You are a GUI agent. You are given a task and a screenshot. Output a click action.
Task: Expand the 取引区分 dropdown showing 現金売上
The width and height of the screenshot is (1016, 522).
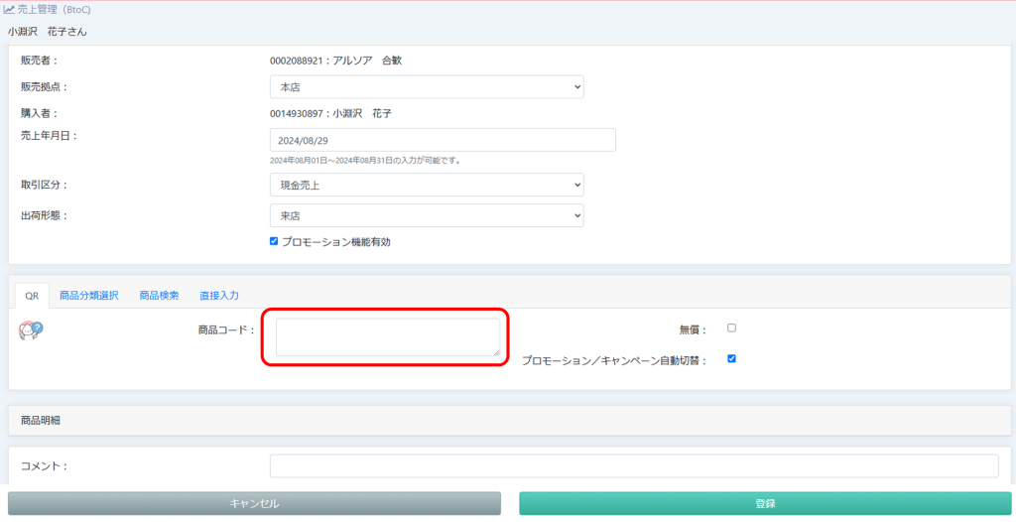(x=427, y=185)
